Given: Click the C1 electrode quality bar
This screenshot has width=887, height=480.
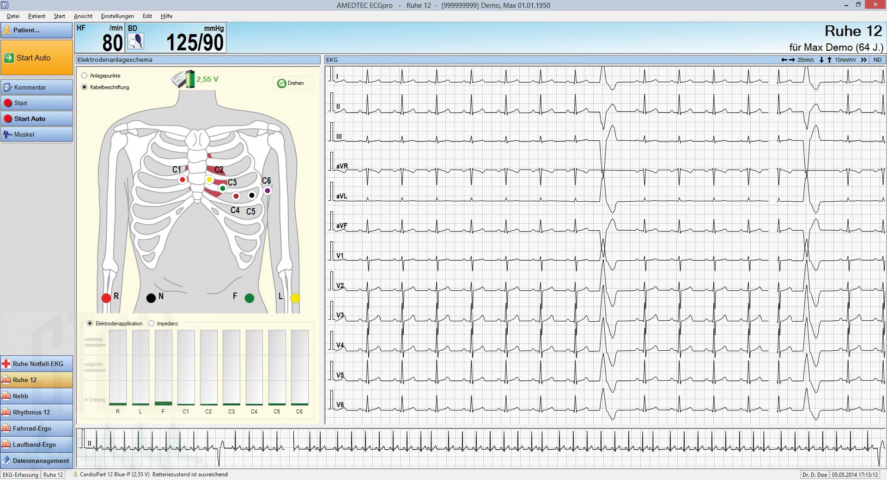Looking at the screenshot, I should coord(186,368).
